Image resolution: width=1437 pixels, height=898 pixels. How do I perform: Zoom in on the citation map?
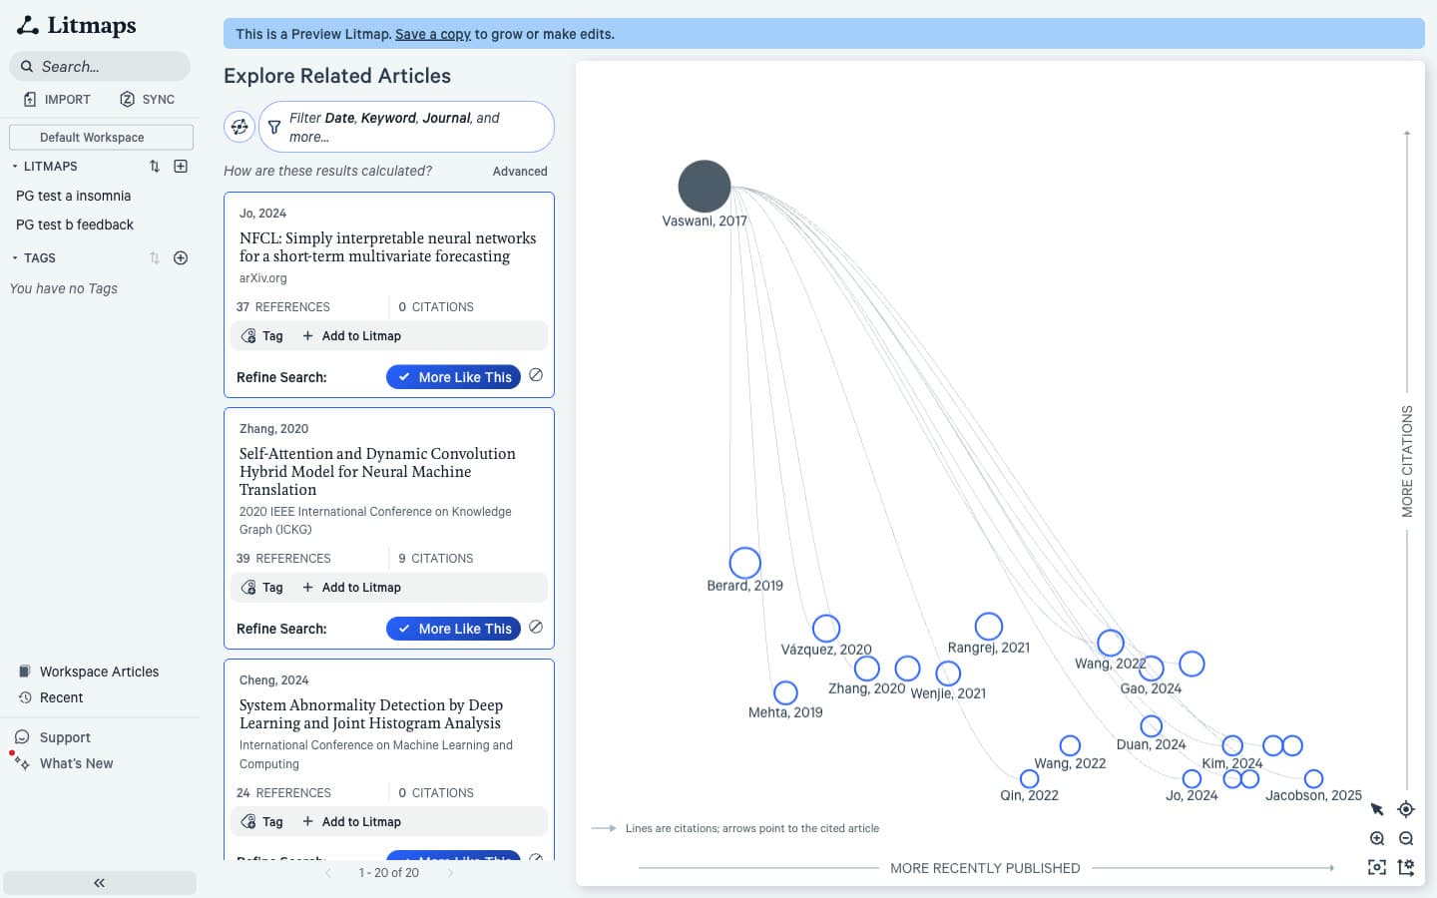click(x=1377, y=838)
